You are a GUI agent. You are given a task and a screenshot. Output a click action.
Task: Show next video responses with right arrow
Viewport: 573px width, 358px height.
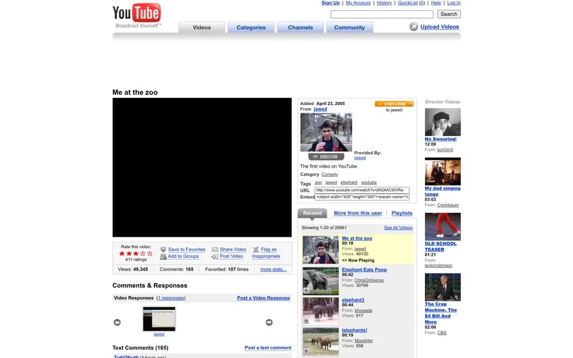coord(269,322)
